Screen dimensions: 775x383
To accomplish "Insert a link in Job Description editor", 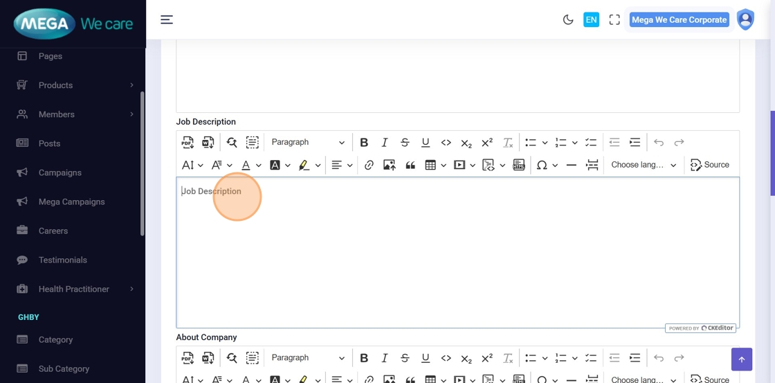I will pyautogui.click(x=369, y=166).
